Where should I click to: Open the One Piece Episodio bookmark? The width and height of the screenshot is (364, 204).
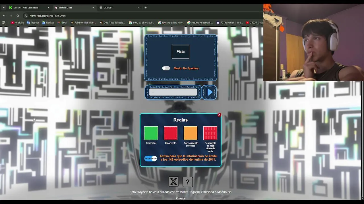(x=112, y=23)
